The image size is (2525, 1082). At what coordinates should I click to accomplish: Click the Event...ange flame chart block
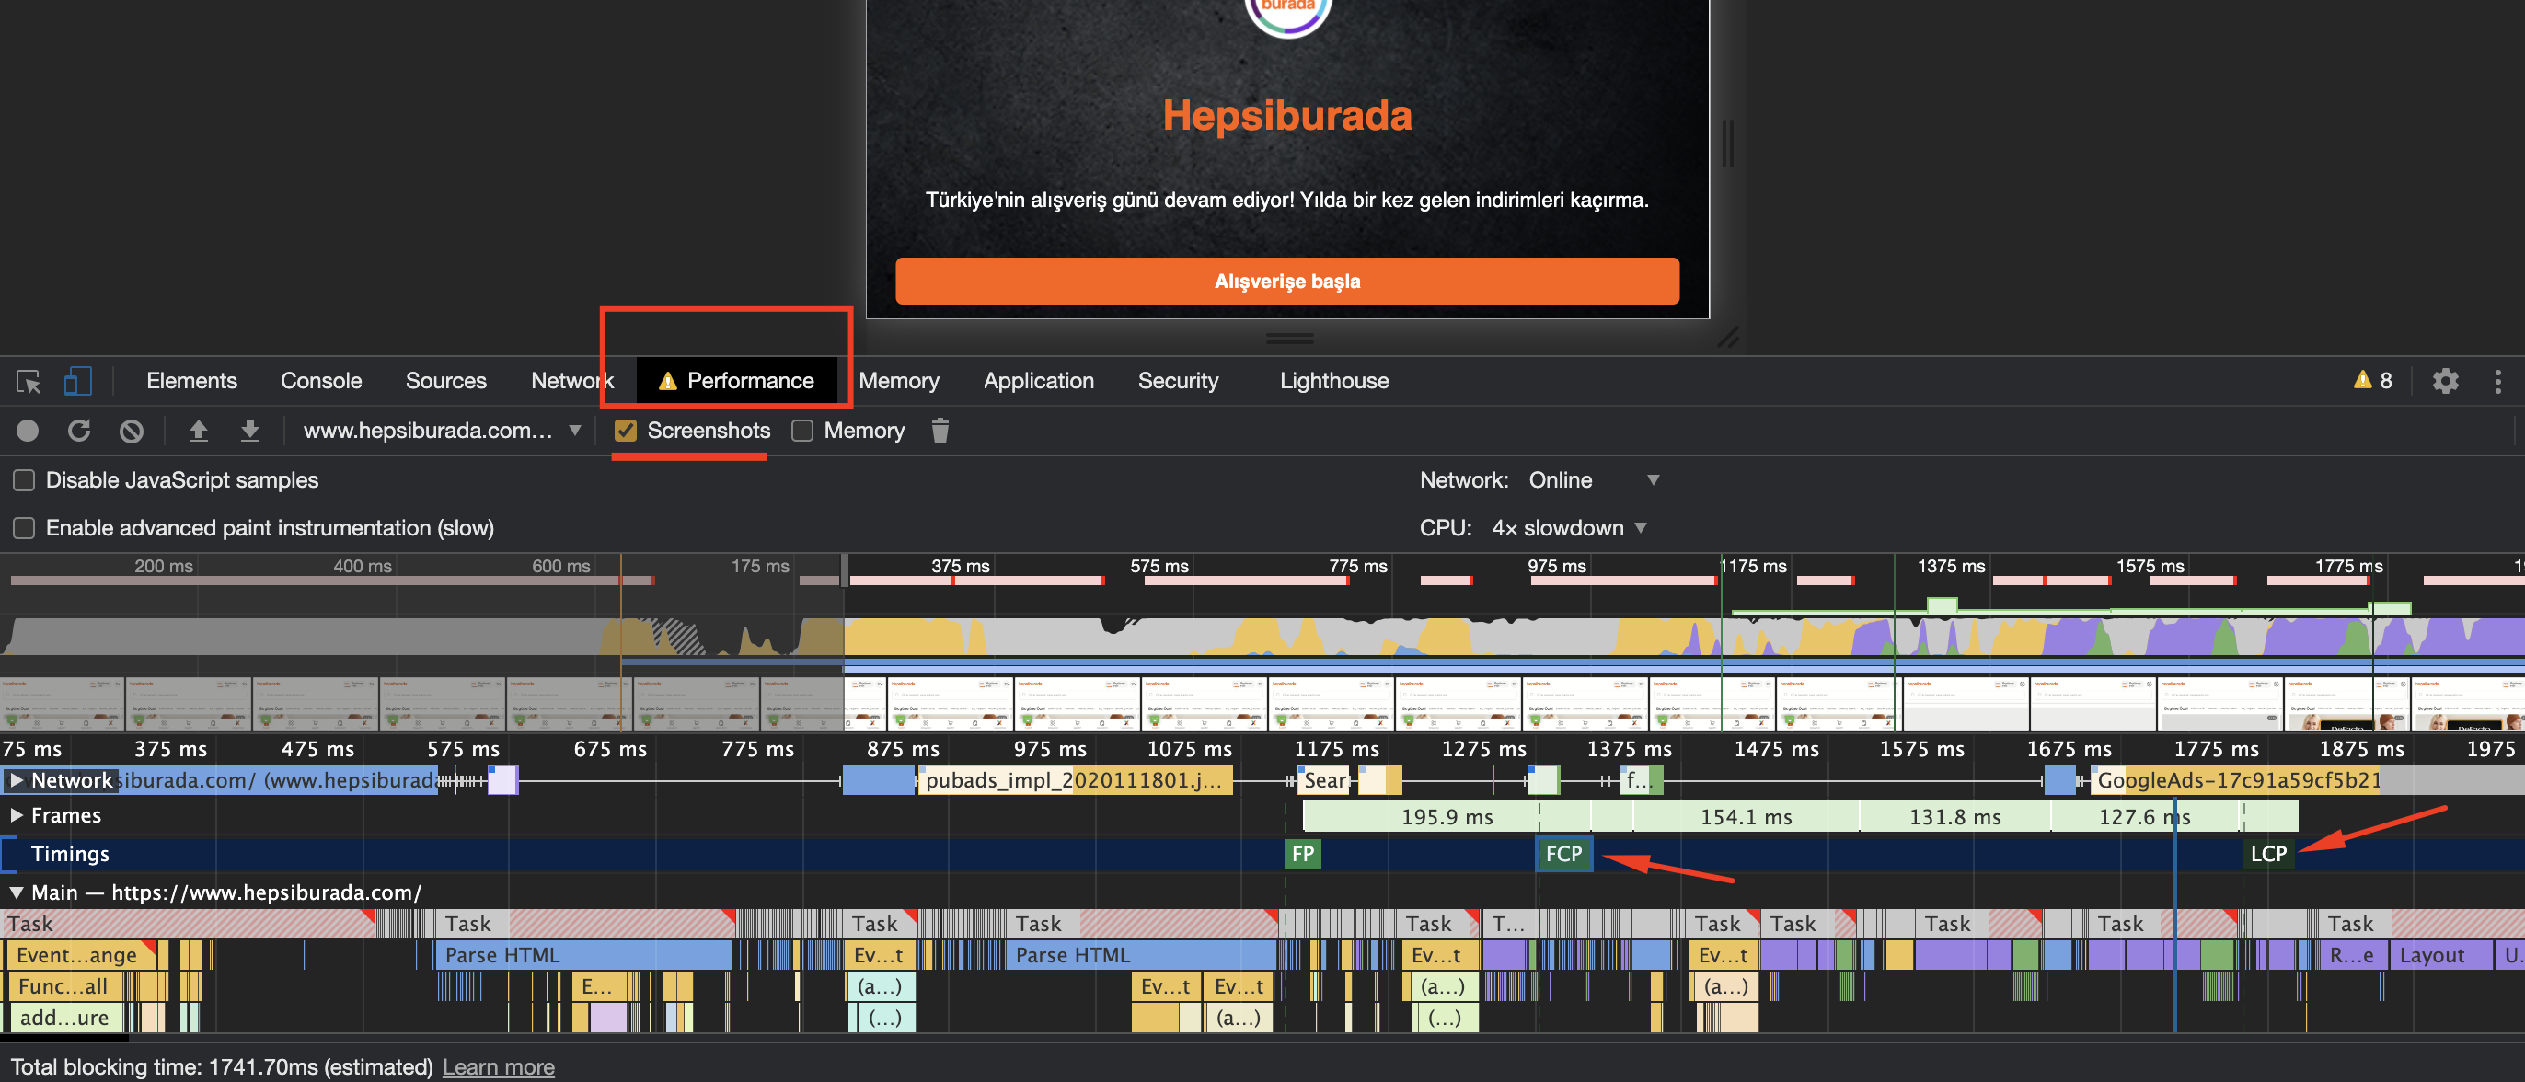80,956
